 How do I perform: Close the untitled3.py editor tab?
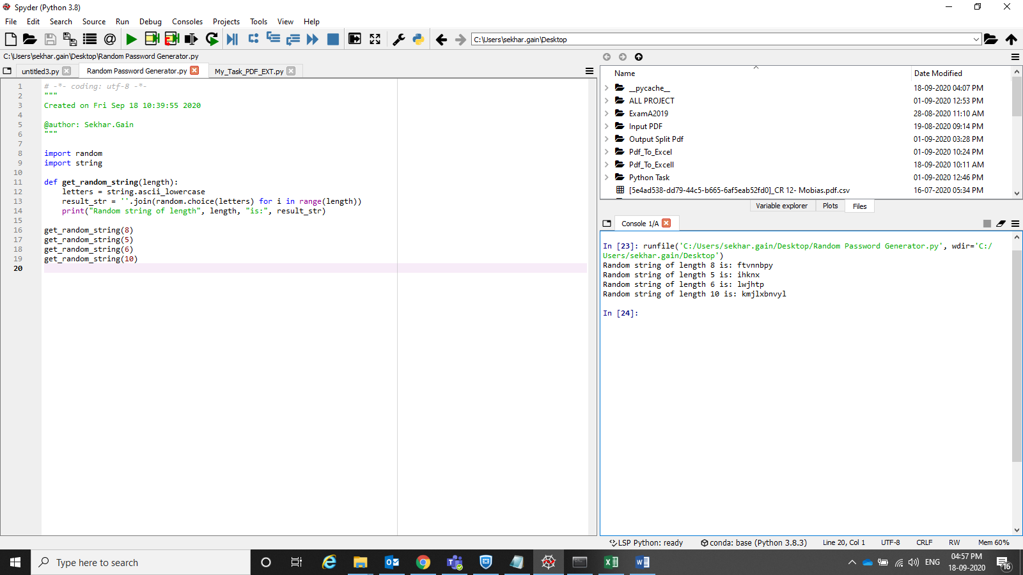[66, 71]
